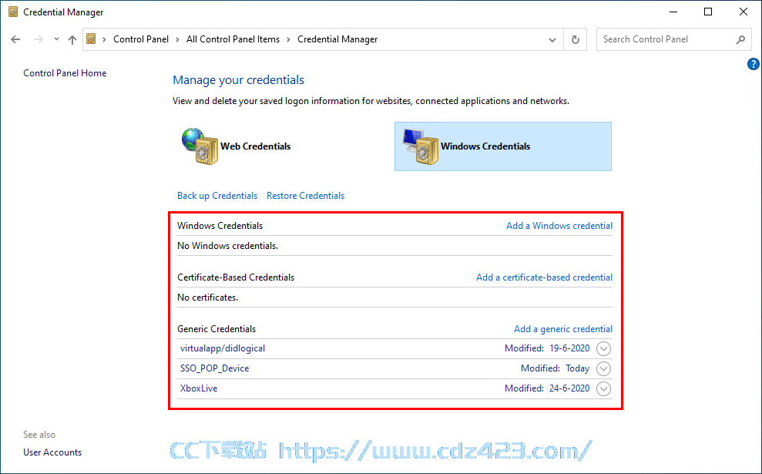Open the virtualapp/didlogical credential entry
Image resolution: width=762 pixels, height=474 pixels.
coord(223,348)
